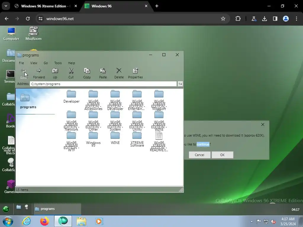Viewport: 303px width, 227px height.
Task: Click the Action Center flag tray icon
Action: pyautogui.click(x=259, y=221)
